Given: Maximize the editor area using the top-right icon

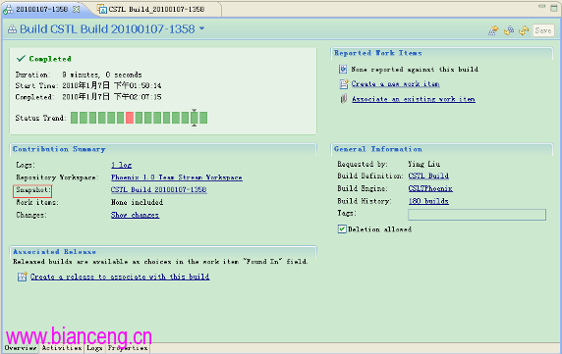Looking at the screenshot, I should [x=554, y=8].
